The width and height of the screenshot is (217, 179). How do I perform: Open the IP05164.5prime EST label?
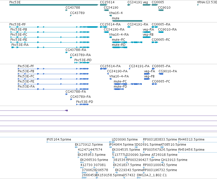click(59, 139)
